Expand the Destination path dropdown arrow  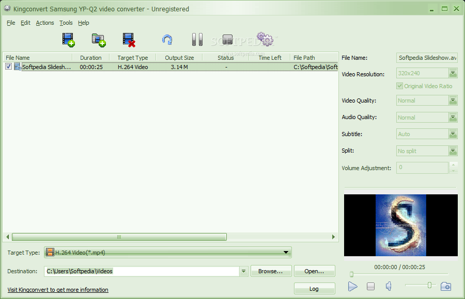coord(243,271)
